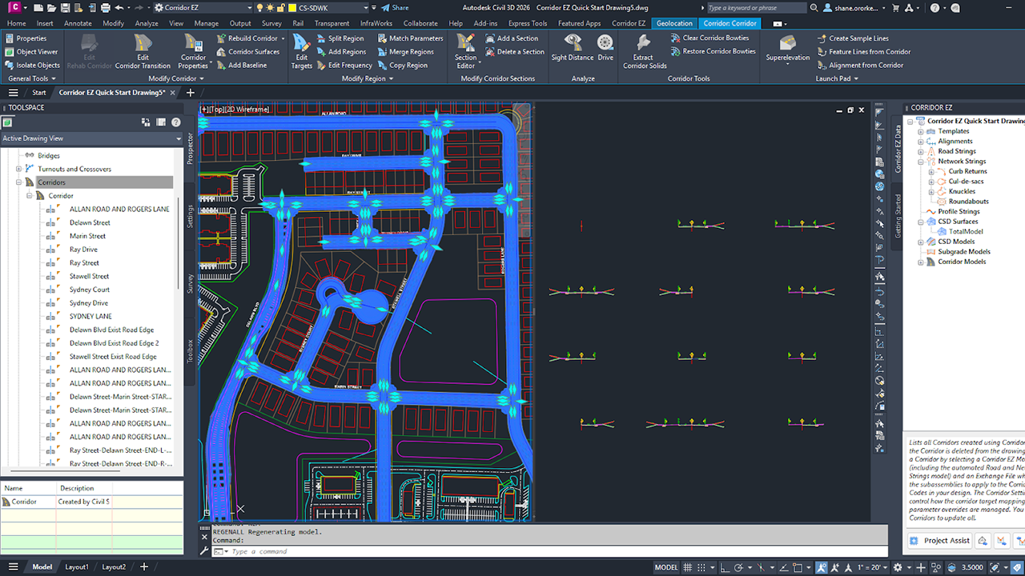Switch to the Start file tab

39,93
